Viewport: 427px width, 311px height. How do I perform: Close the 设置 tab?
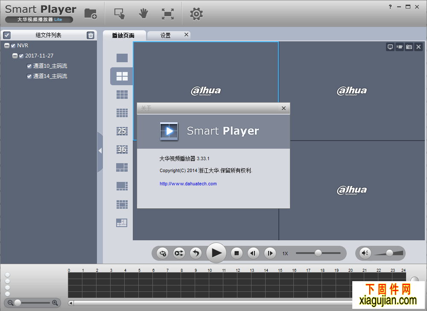pyautogui.click(x=186, y=35)
